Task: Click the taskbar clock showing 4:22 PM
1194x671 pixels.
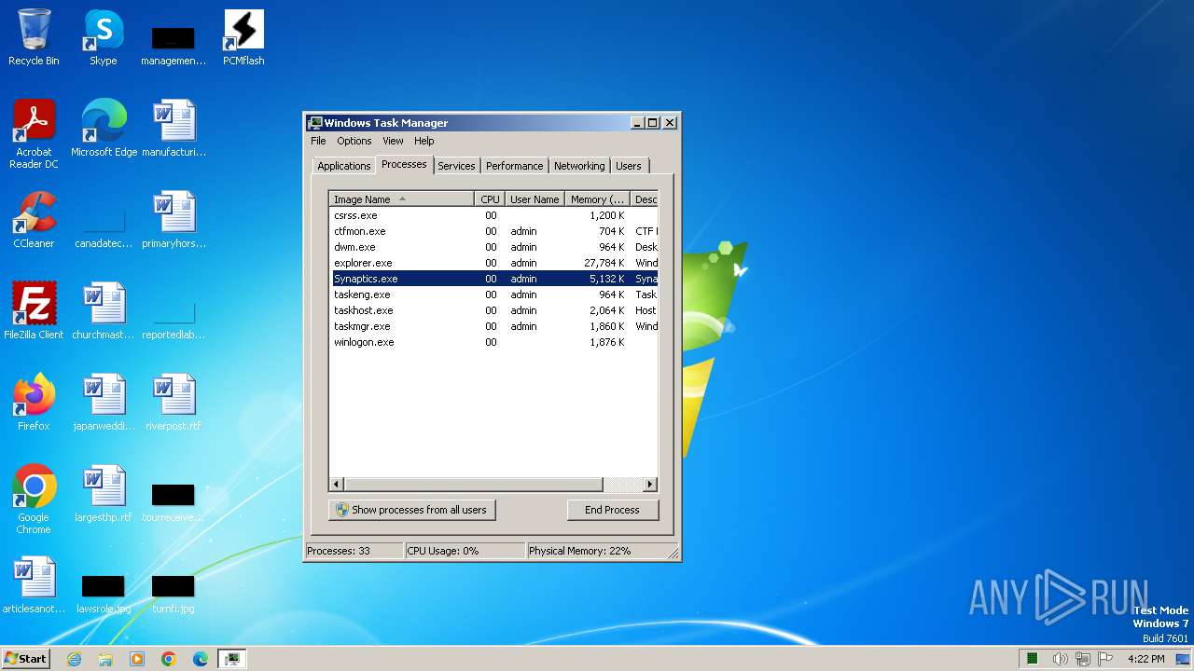Action: point(1145,659)
